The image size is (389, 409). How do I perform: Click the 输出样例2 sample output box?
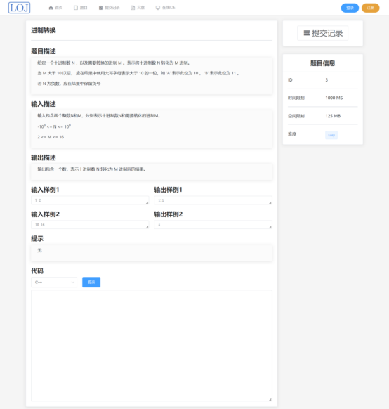coord(213,225)
